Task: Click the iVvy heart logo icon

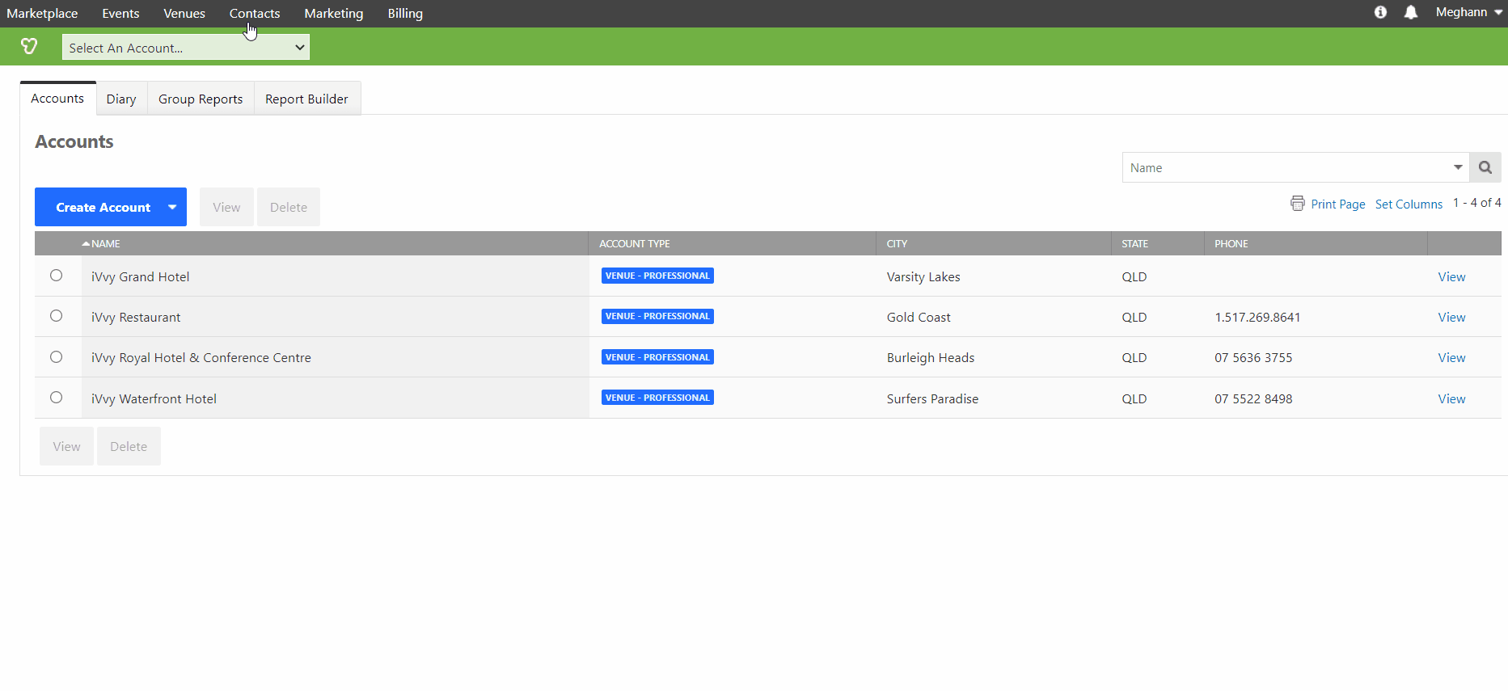Action: pyautogui.click(x=29, y=47)
